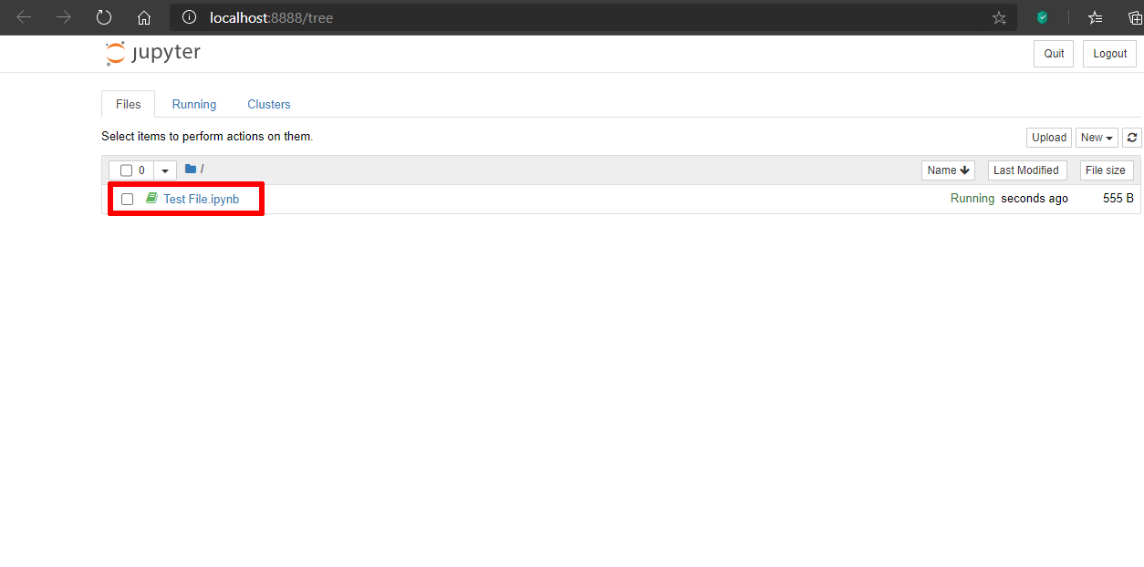Click the Last Modified sort dropdown

coord(1026,170)
